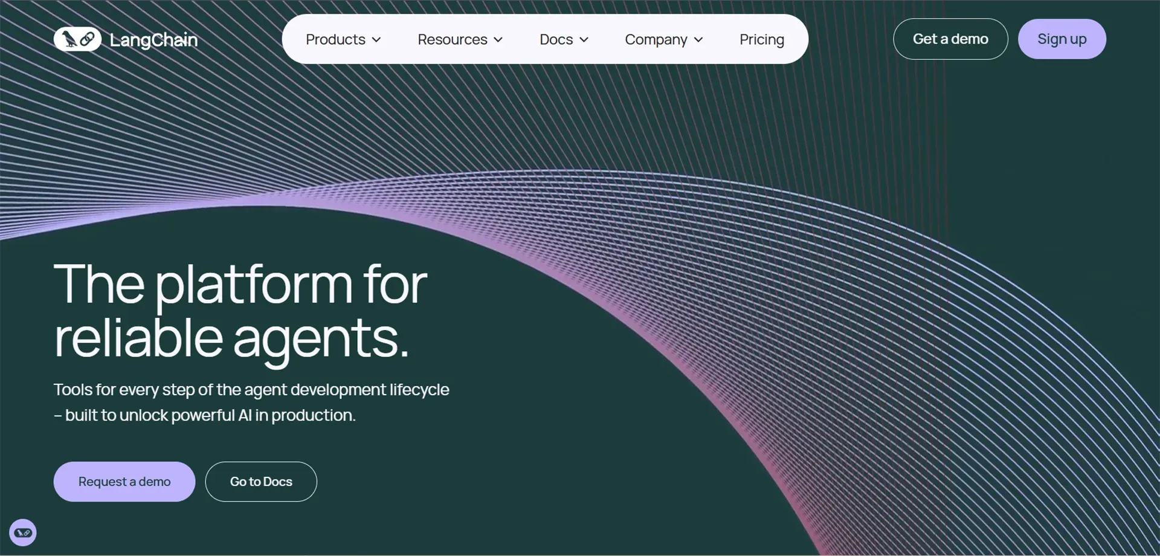The height and width of the screenshot is (556, 1160).
Task: Expand the chevron next to Company
Action: pos(699,40)
